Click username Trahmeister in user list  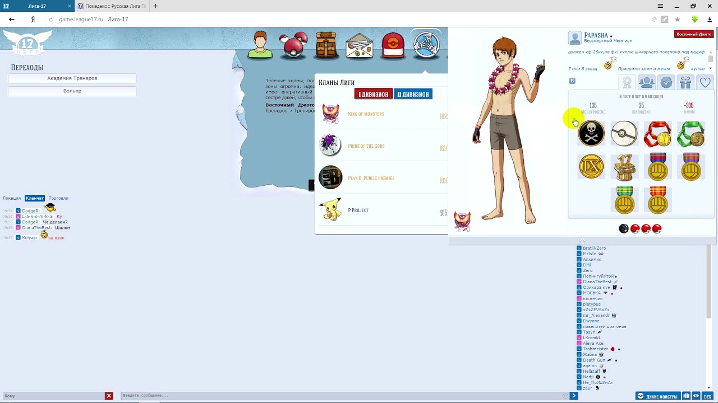tap(595, 349)
